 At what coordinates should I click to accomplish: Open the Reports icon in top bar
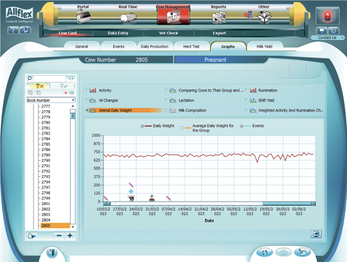tap(219, 17)
